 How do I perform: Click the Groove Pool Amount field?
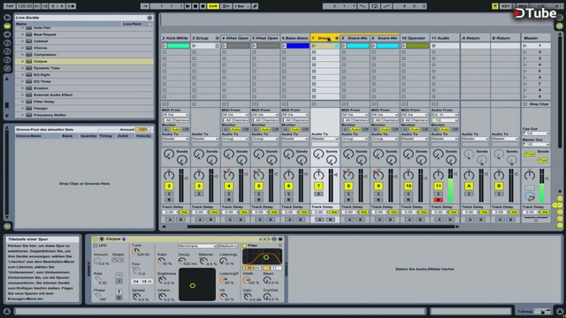point(142,129)
